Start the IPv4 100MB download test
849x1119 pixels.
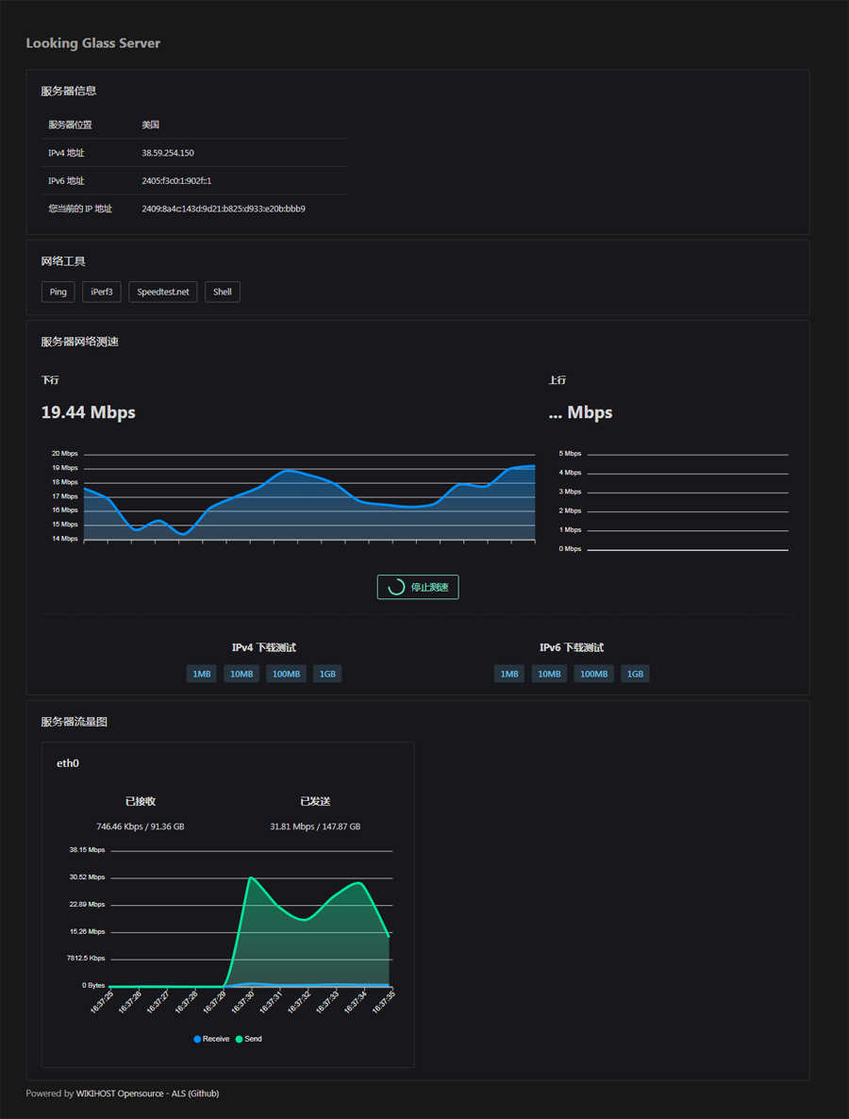286,674
